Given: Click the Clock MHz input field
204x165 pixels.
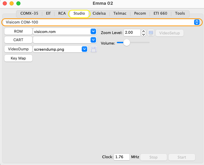Looking at the screenshot, I should click(x=122, y=157).
